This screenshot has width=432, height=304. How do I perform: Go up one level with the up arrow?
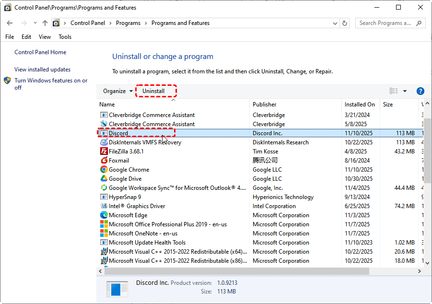tap(45, 23)
